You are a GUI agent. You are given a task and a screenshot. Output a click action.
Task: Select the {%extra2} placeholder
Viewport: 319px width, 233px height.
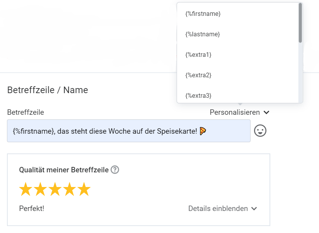198,75
